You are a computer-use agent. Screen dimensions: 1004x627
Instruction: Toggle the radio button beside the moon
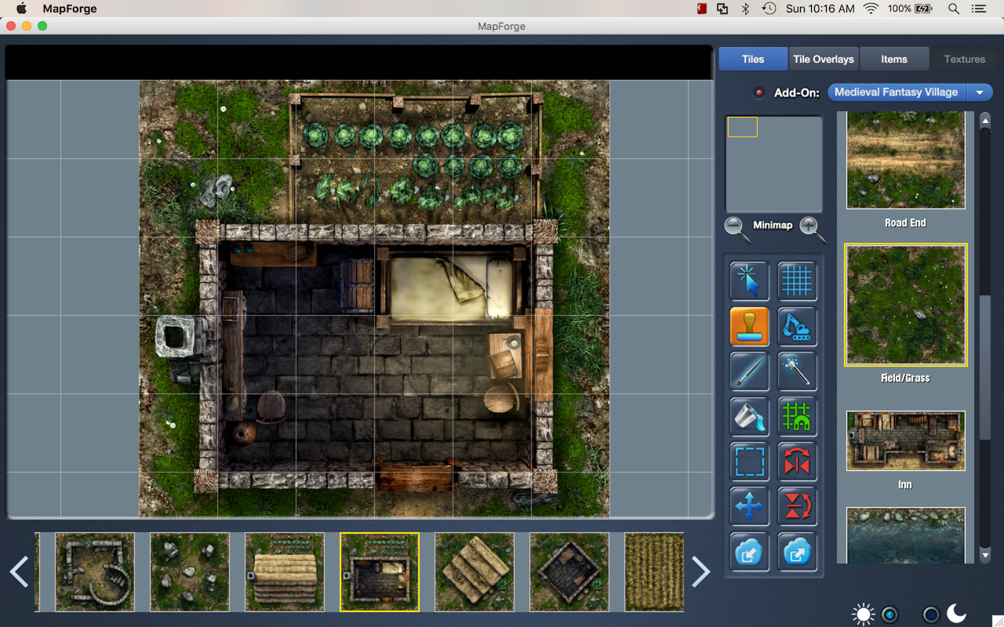[930, 614]
